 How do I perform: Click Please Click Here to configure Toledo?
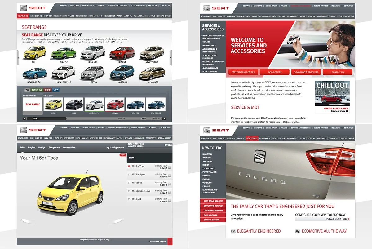(323, 219)
